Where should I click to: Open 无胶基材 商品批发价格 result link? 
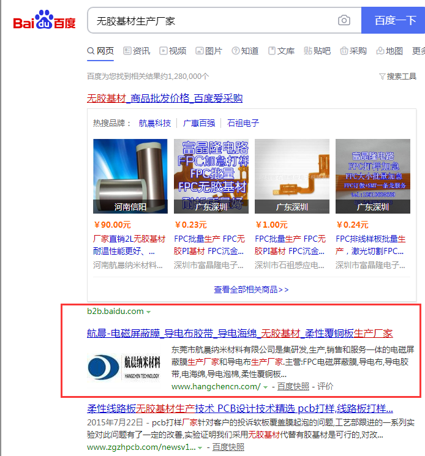[165, 98]
